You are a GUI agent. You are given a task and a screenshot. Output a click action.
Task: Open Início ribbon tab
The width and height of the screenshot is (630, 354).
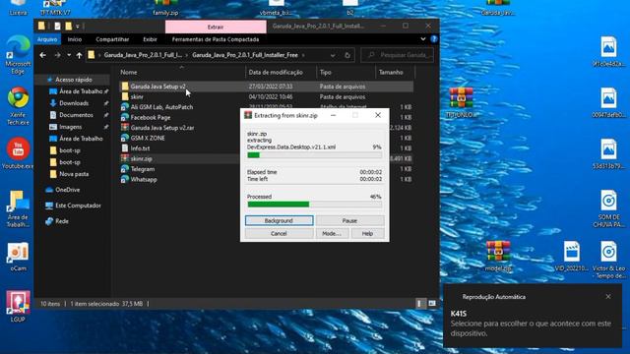point(75,39)
